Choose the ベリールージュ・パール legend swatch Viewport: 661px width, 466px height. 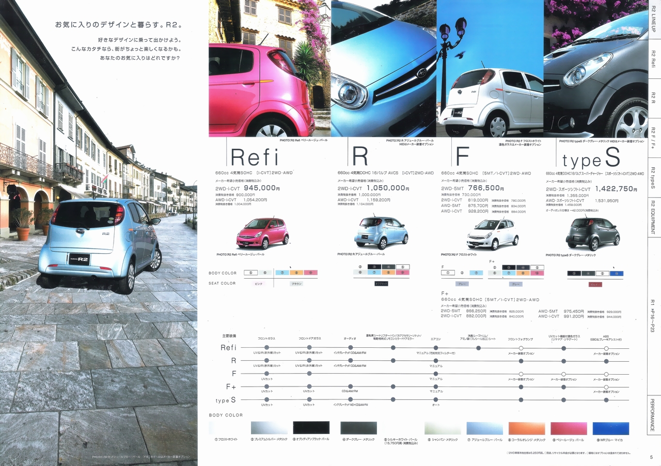coord(569,428)
